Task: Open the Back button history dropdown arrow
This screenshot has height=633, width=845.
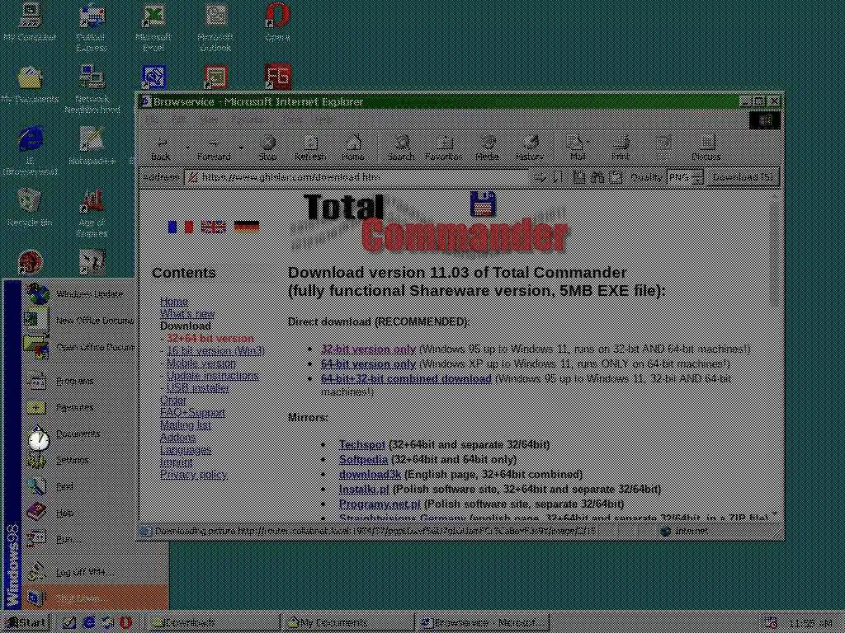Action: [x=187, y=148]
